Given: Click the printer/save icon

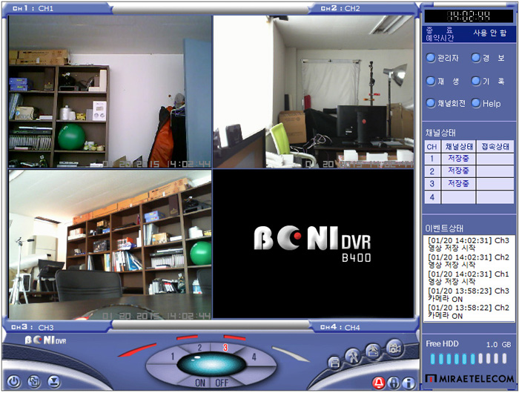Looking at the screenshot, I should click(334, 363).
